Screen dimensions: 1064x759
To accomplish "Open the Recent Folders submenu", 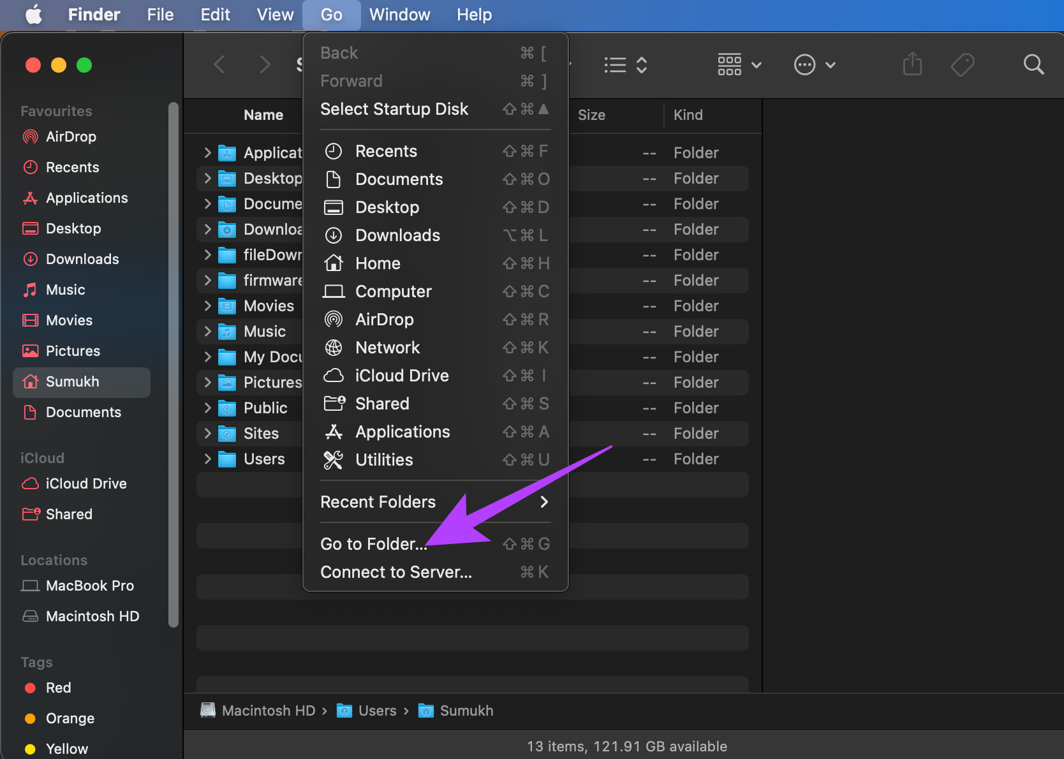I will tap(435, 502).
